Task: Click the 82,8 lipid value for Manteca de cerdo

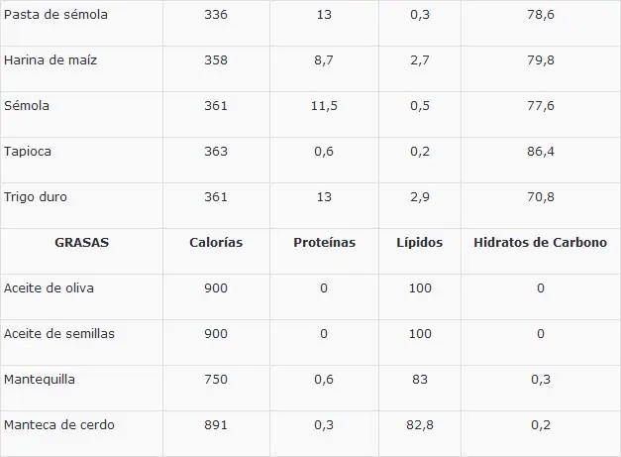Action: tap(420, 425)
